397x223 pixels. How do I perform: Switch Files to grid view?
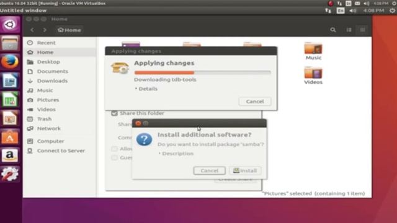[362, 30]
